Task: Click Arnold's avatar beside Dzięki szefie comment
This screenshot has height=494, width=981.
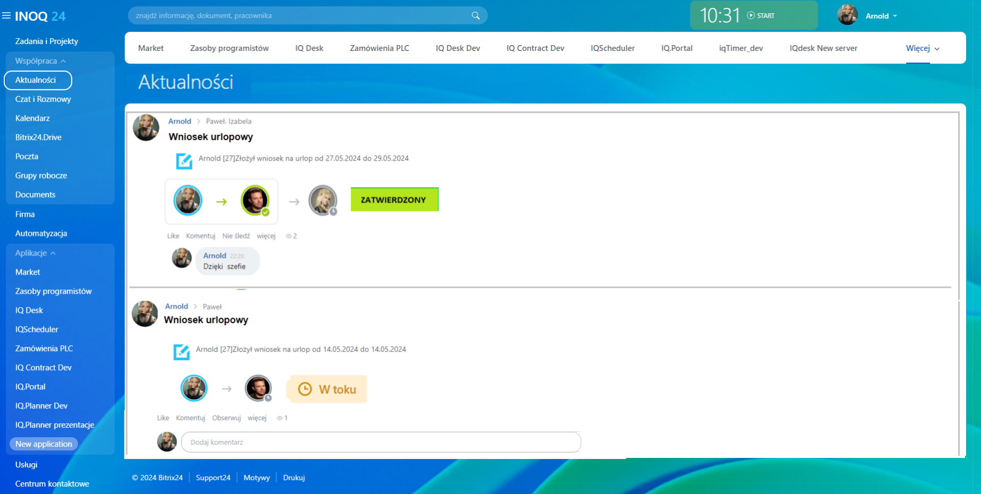Action: [x=182, y=258]
